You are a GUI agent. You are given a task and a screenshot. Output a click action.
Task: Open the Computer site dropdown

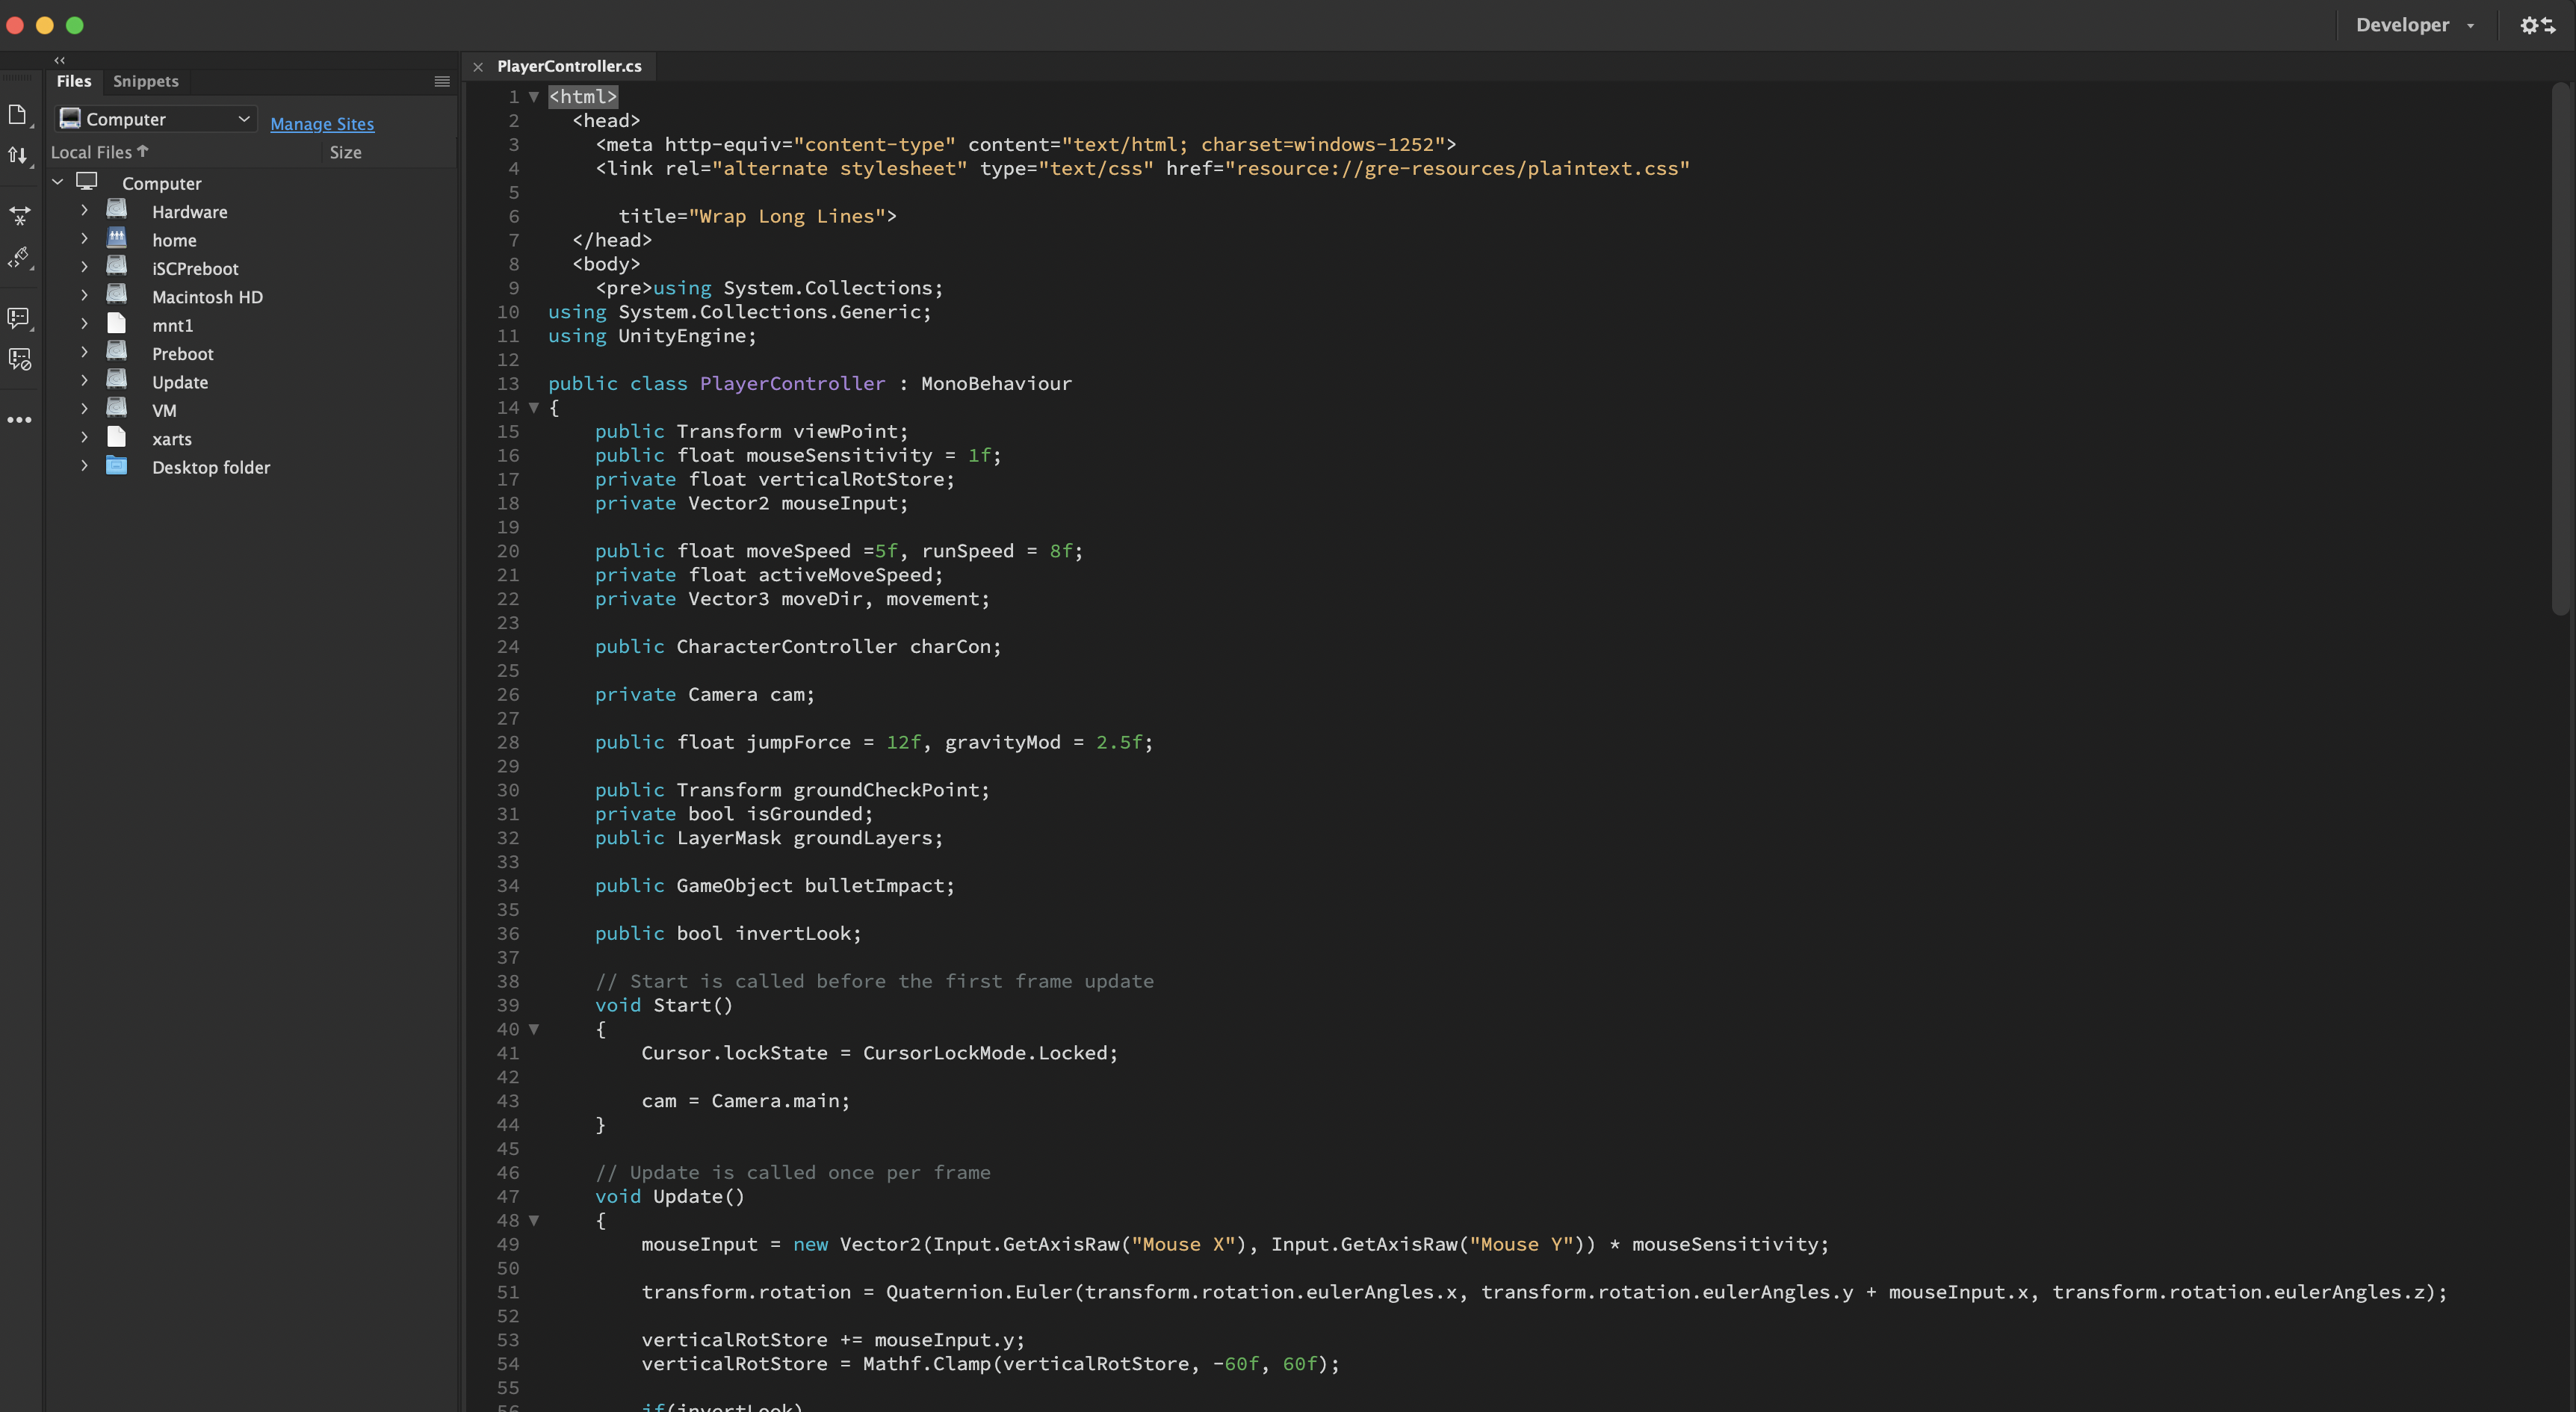pos(155,119)
